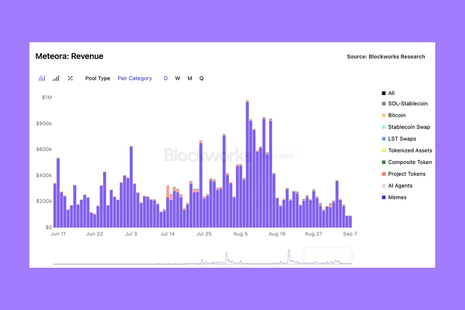Click the Sep 7 date label
Viewport: 465px width, 310px height.
pos(350,234)
